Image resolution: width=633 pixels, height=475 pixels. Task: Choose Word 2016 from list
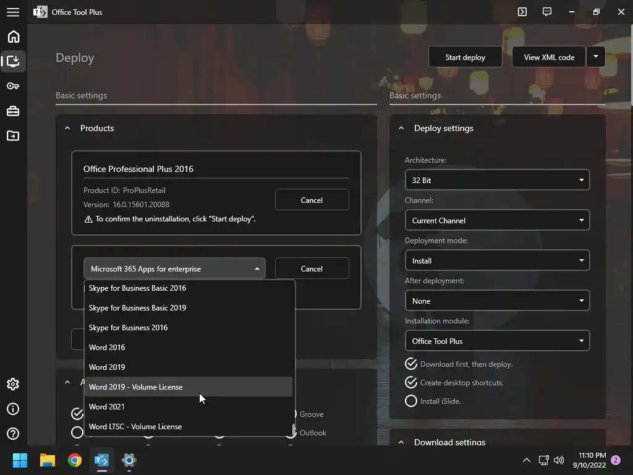[188, 348]
